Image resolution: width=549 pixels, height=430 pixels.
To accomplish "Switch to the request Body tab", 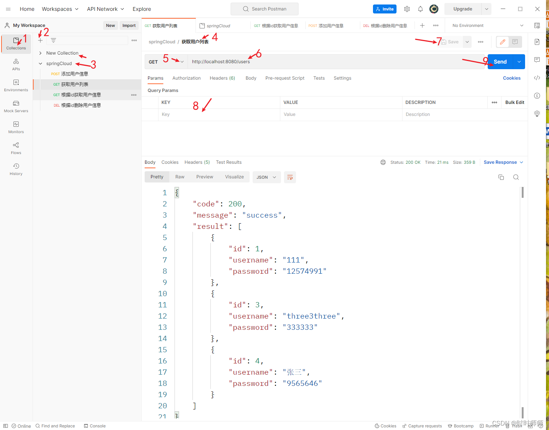I will 251,78.
